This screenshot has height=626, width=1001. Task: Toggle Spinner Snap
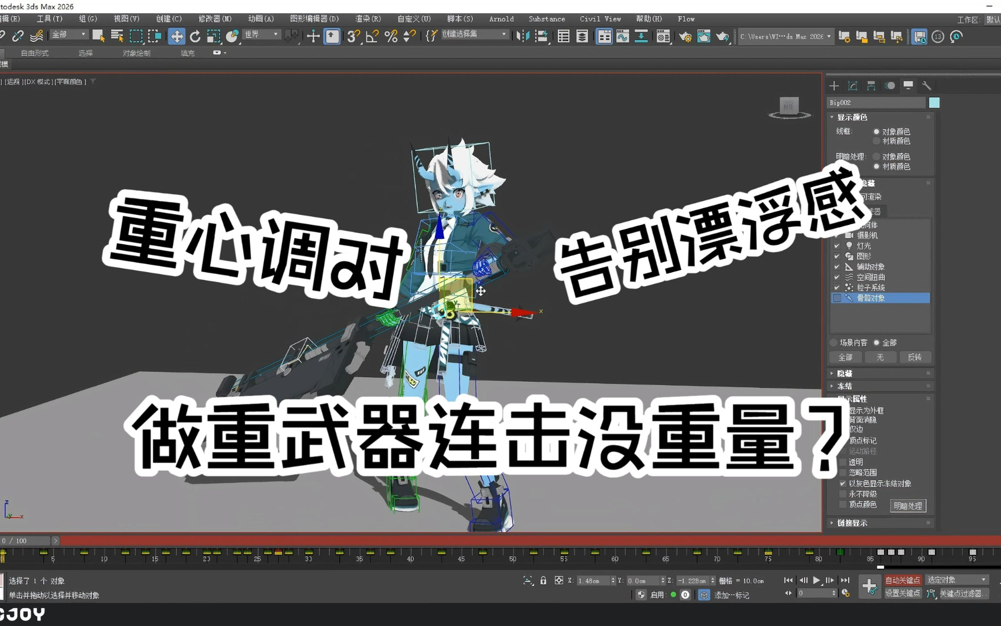[x=409, y=37]
